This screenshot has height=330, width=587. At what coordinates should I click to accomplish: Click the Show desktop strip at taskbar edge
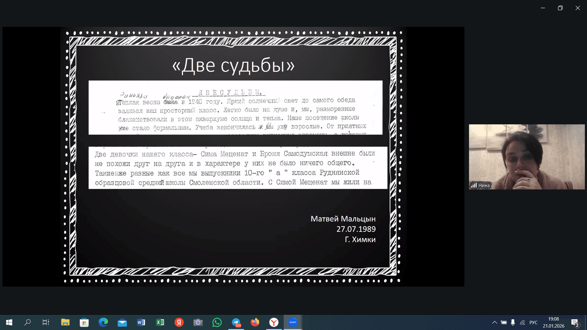point(586,322)
